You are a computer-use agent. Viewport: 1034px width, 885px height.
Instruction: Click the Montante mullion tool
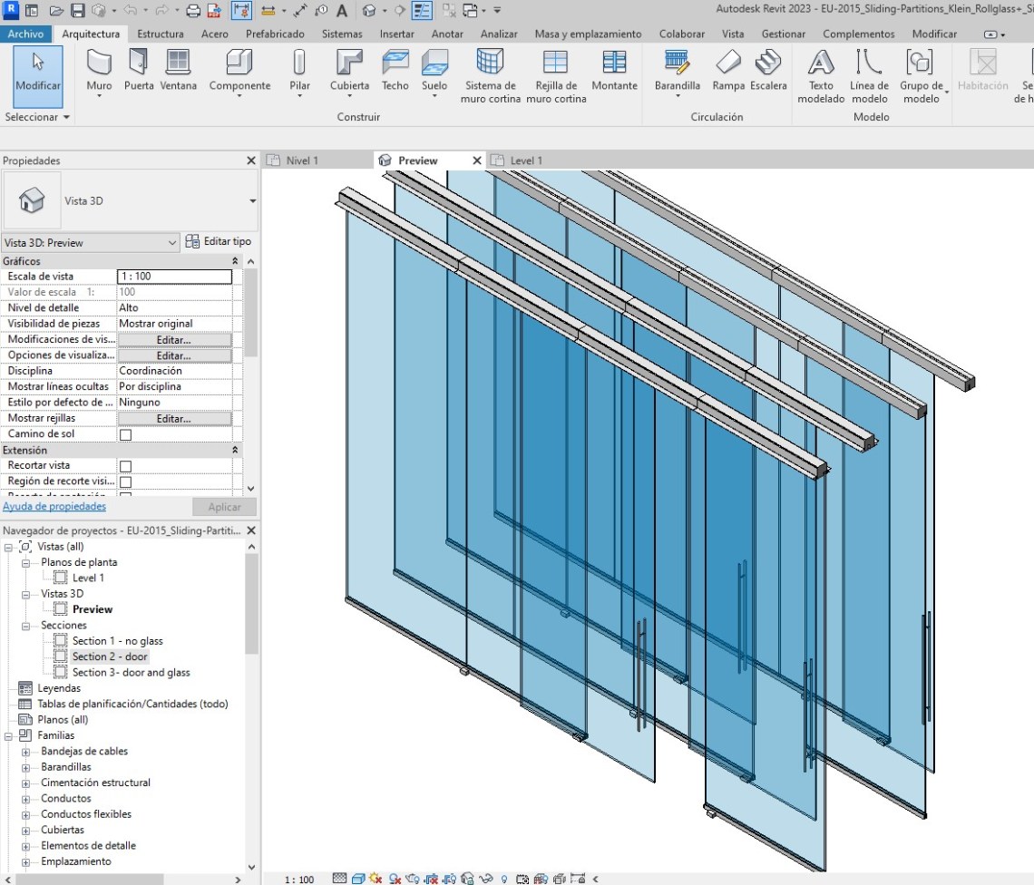point(614,71)
